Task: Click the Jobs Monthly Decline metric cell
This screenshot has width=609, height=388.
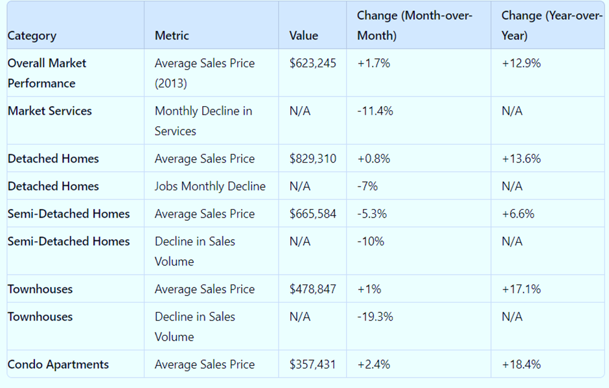Action: point(210,187)
